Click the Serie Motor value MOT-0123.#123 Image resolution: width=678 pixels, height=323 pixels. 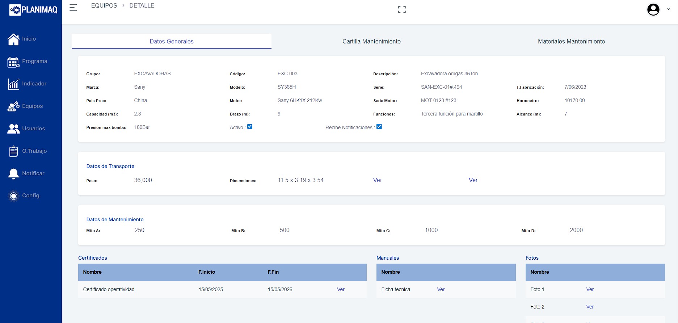(x=439, y=100)
